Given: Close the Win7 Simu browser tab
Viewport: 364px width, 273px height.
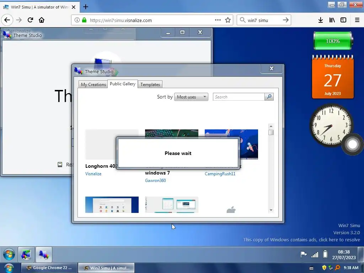Looking at the screenshot, I should point(74,7).
